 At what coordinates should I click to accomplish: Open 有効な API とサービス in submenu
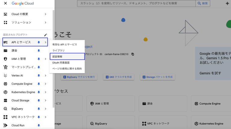click(x=64, y=45)
